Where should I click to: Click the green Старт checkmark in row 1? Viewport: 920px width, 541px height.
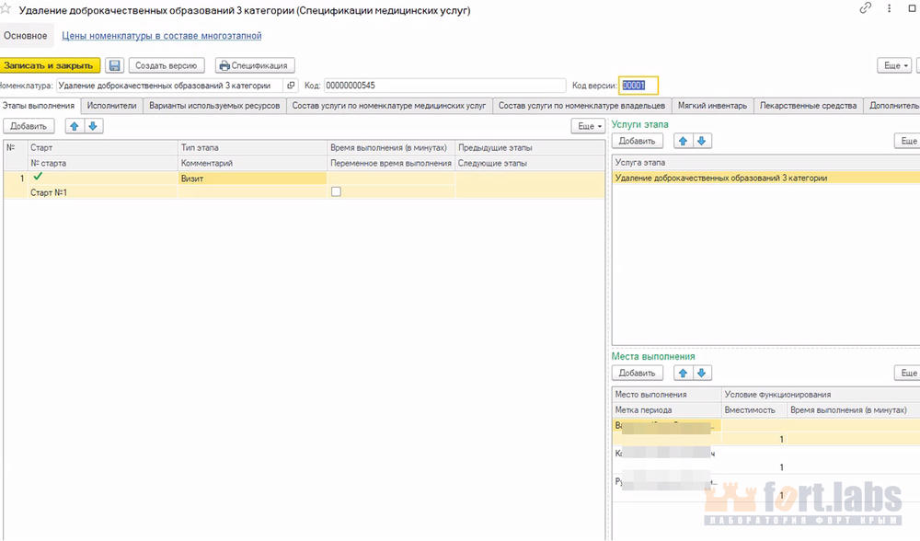click(x=37, y=176)
